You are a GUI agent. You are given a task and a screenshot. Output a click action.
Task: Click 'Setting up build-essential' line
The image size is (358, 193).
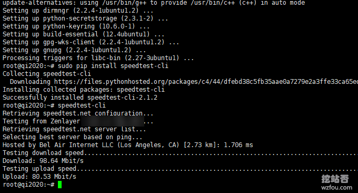(x=83, y=34)
